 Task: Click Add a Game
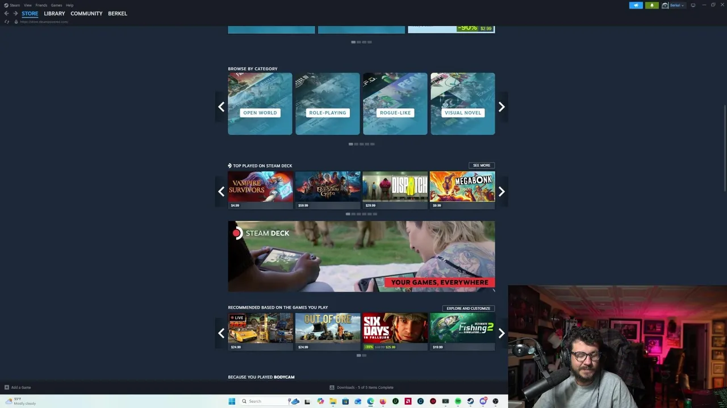[x=18, y=388]
